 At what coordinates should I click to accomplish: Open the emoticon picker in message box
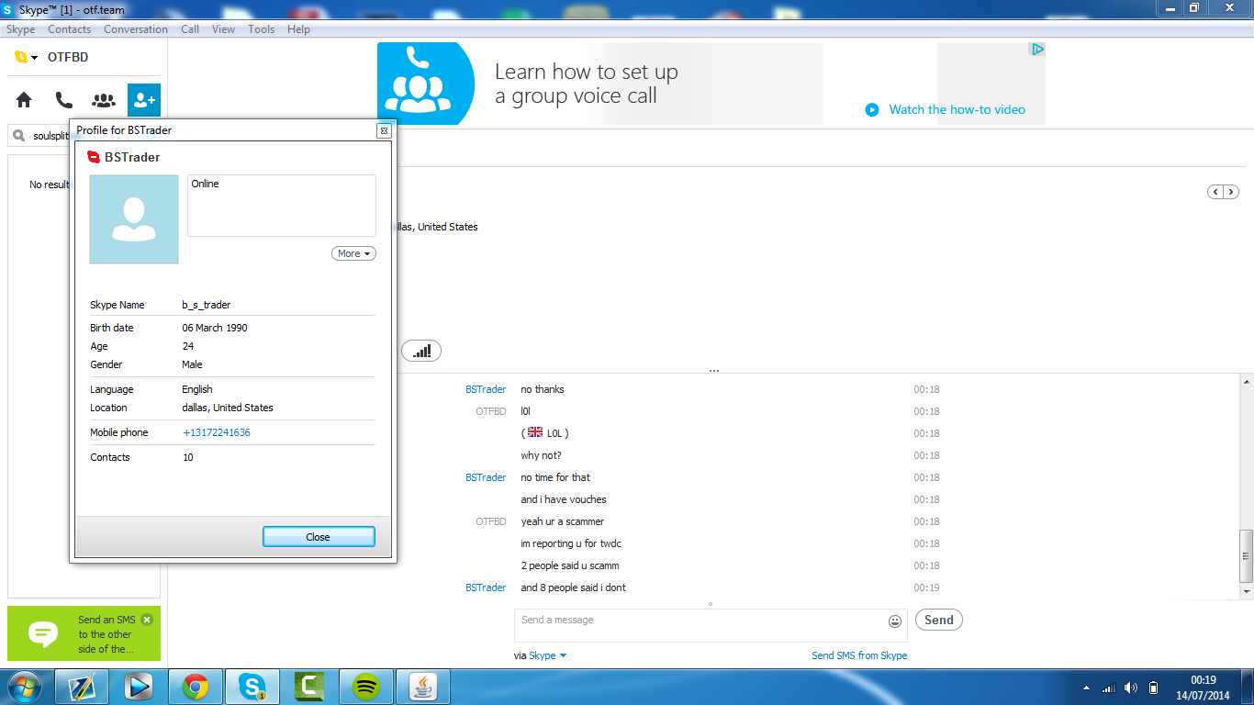pos(895,621)
